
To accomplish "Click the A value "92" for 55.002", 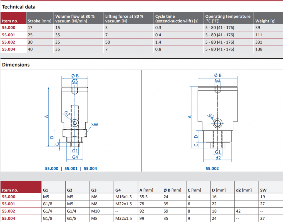I will [x=142, y=211].
